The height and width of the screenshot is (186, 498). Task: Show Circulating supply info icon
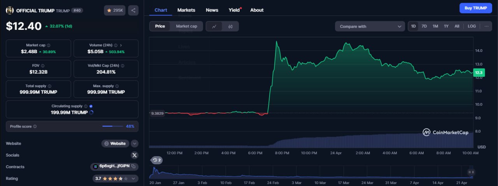click(x=86, y=106)
